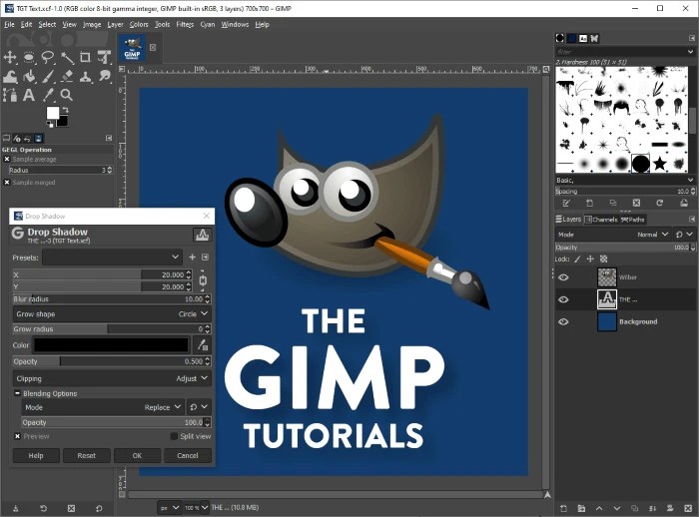Lock pixels on the layer
Screen dimensions: 699x517
tap(577, 258)
